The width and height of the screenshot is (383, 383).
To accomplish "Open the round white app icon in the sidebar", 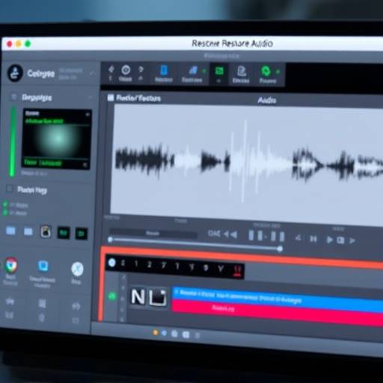I will pos(77,269).
